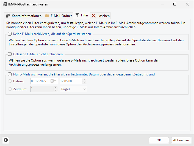194x146 pixels.
Task: Expand the date dropdown arrow for 03.12.2025
Action: click(x=56, y=81)
